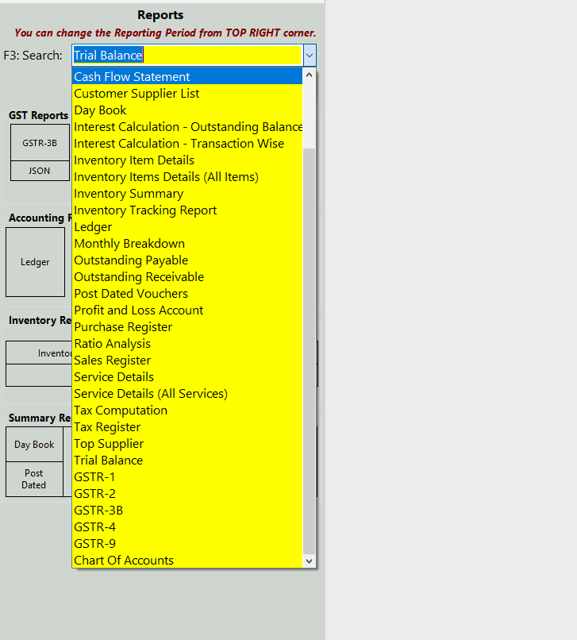Click the Post Dated summary button

tap(34, 479)
